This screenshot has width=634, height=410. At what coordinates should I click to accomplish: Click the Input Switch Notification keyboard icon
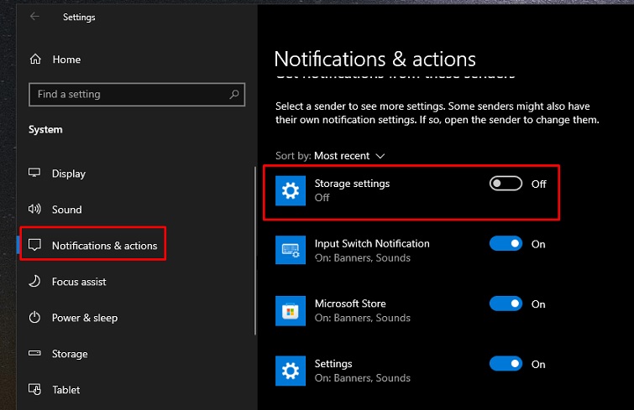[x=291, y=251]
